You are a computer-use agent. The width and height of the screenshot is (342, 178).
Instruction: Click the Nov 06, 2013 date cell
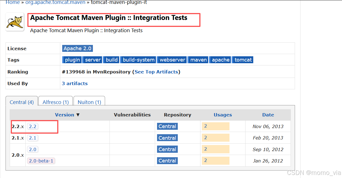(268, 126)
